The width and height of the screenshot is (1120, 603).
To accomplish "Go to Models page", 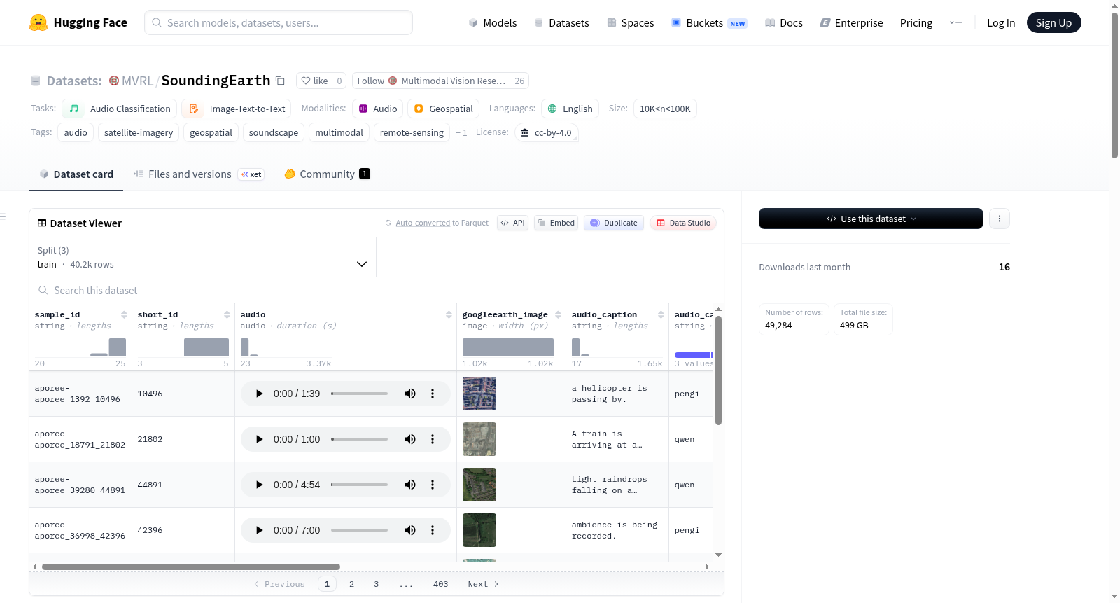I will click(x=493, y=23).
